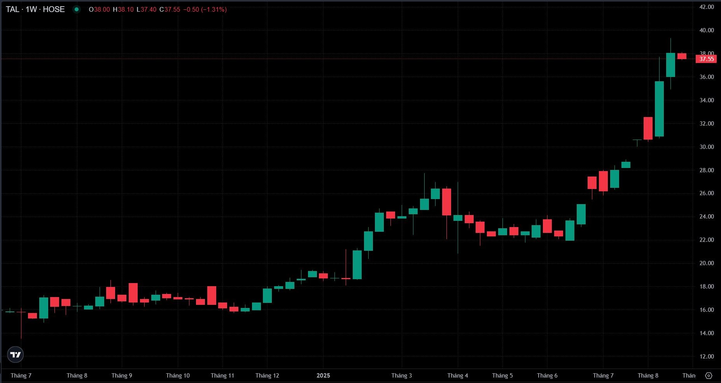Click the open value O38.00 in legend
Image resolution: width=721 pixels, height=383 pixels.
[x=99, y=9]
